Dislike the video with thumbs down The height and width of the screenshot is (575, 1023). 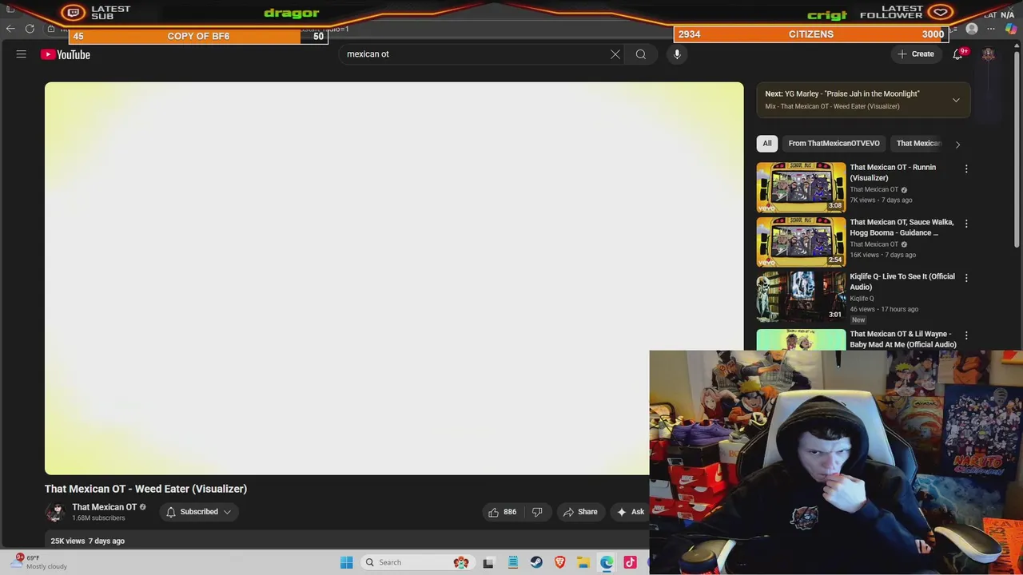pyautogui.click(x=537, y=512)
